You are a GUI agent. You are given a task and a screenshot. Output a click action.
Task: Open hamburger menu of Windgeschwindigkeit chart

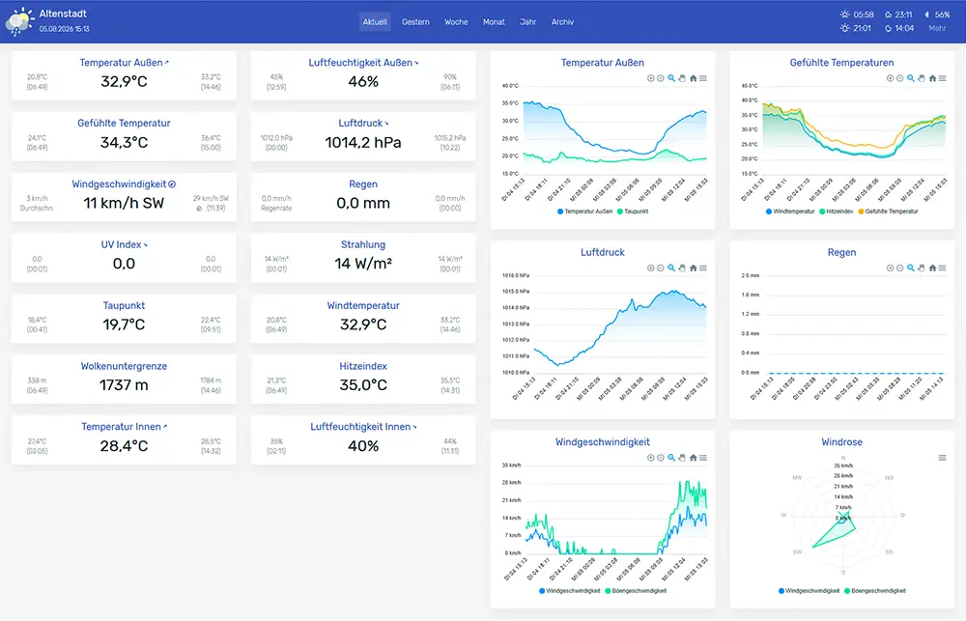(x=703, y=458)
